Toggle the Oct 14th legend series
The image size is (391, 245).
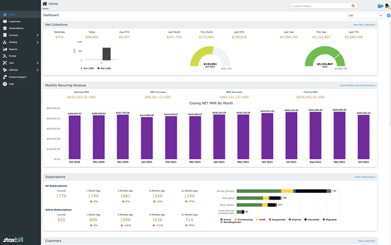coord(104,68)
